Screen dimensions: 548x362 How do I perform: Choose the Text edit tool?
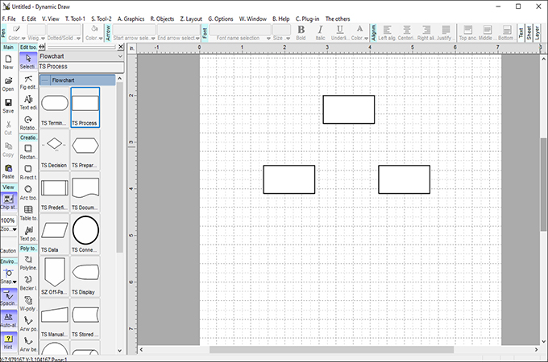pyautogui.click(x=28, y=102)
